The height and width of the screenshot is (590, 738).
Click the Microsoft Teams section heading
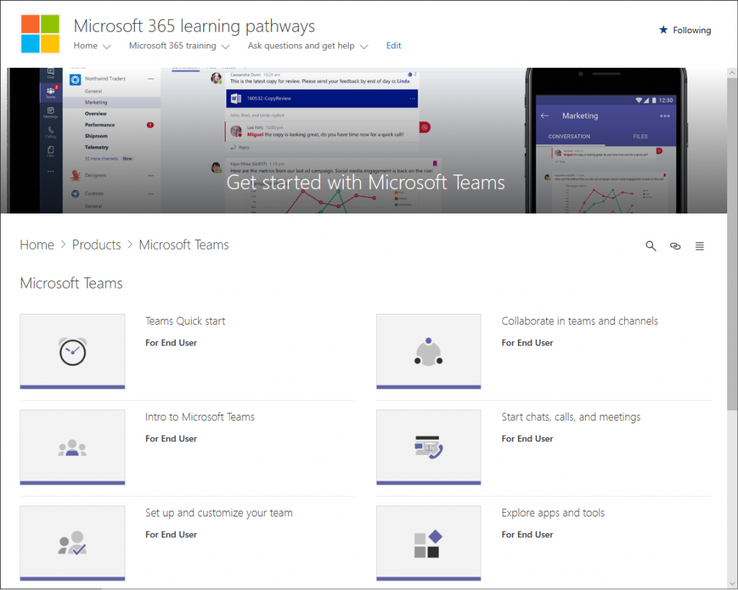(71, 283)
